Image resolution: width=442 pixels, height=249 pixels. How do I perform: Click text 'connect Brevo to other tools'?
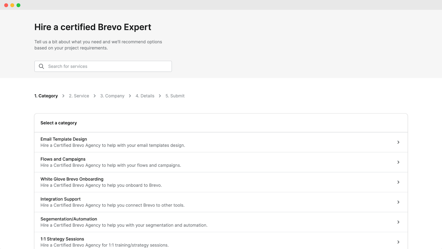click(154, 205)
